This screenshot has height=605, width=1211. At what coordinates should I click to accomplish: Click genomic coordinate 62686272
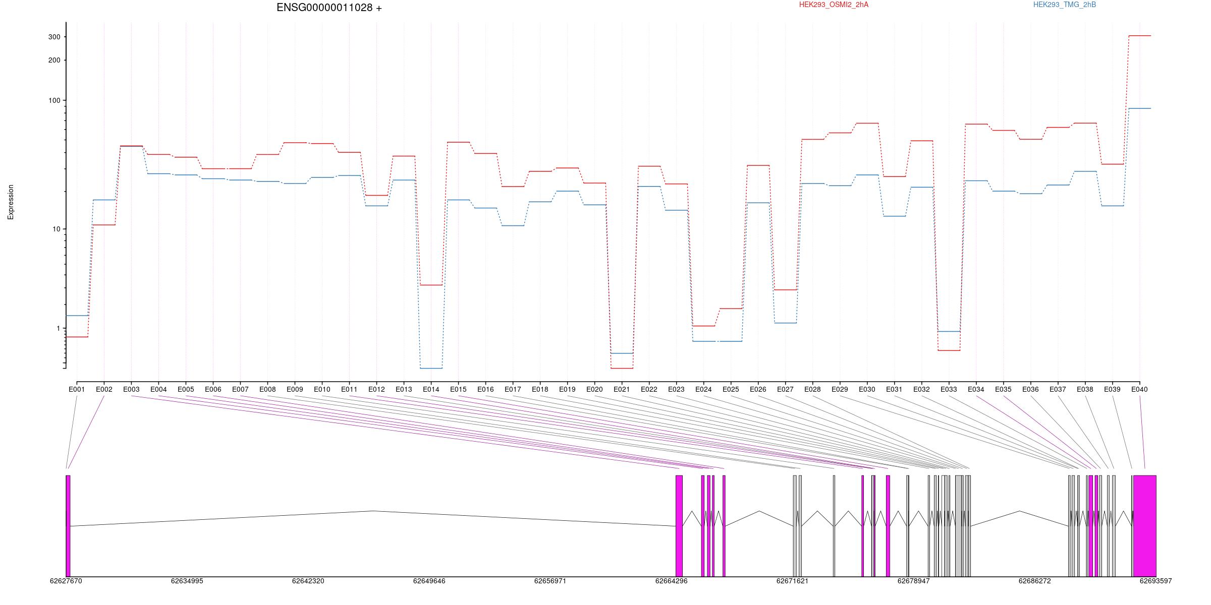[x=1035, y=581]
